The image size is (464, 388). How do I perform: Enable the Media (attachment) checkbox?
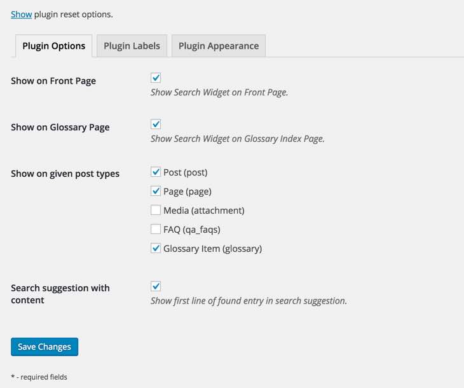coord(156,210)
